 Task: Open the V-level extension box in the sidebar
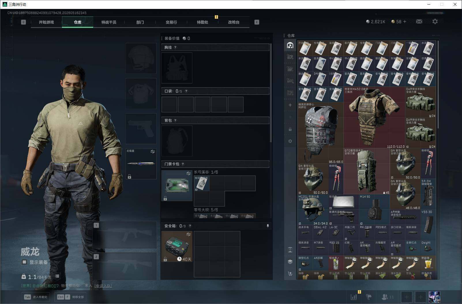(290, 93)
